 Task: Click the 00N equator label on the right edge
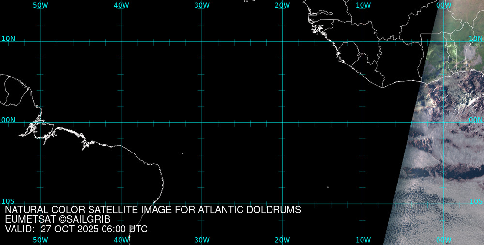click(476, 120)
